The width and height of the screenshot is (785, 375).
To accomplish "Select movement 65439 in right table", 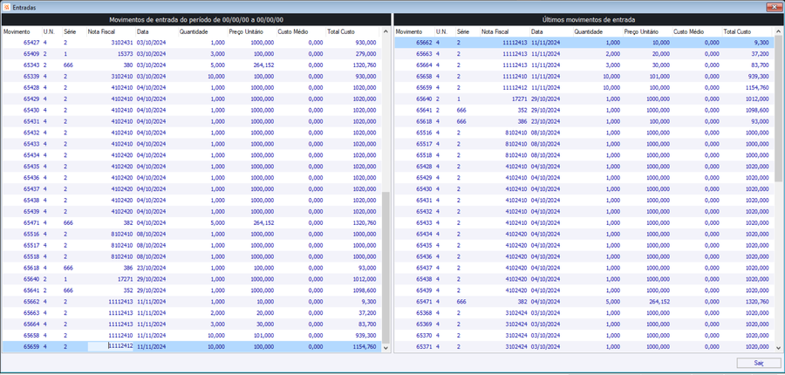I will [x=584, y=290].
